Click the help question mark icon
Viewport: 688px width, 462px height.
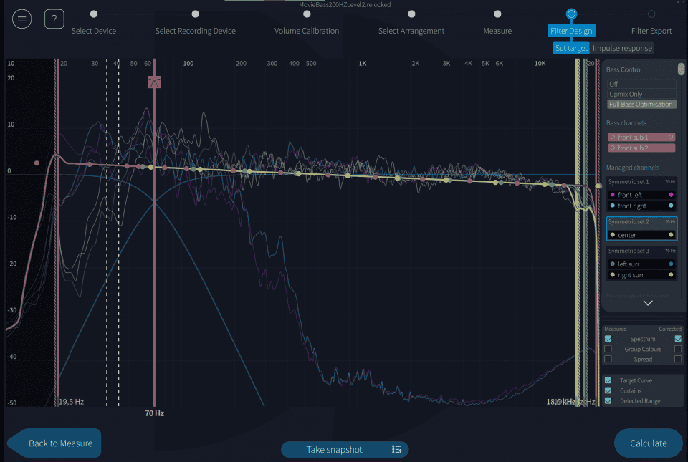54,19
